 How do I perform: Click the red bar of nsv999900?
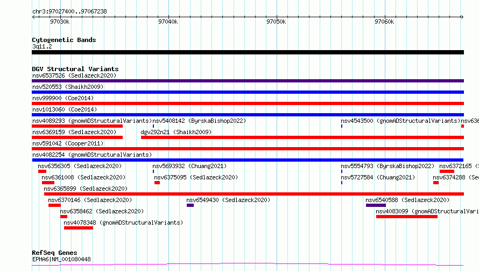pos(248,103)
